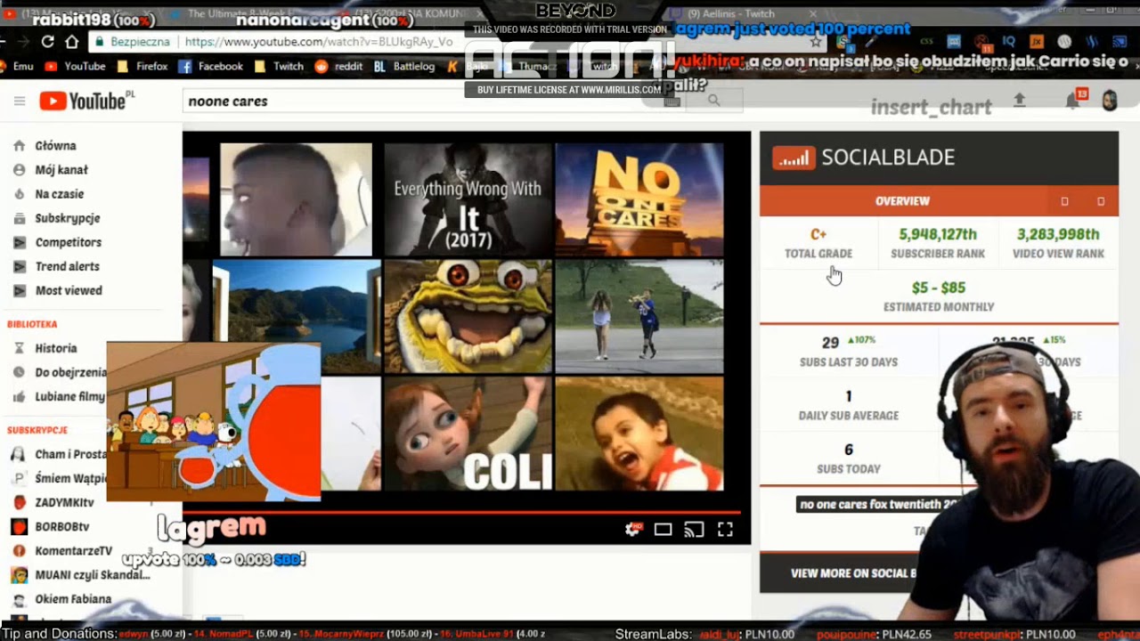Open the YouTube hamburger guide menu

pyautogui.click(x=20, y=101)
